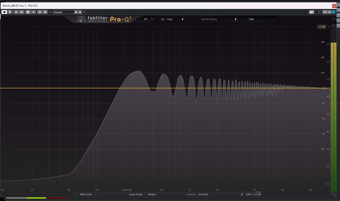340x201 pixels.
Task: Open the 12 dB display range dropdown
Action: click(322, 27)
